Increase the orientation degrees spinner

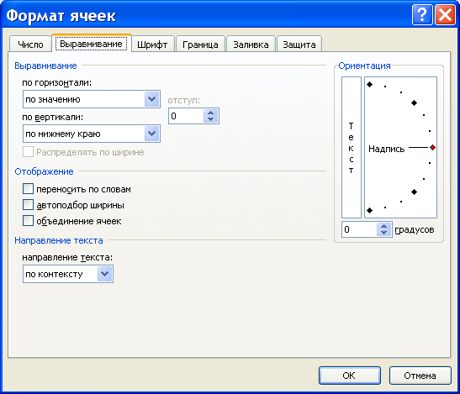click(383, 226)
